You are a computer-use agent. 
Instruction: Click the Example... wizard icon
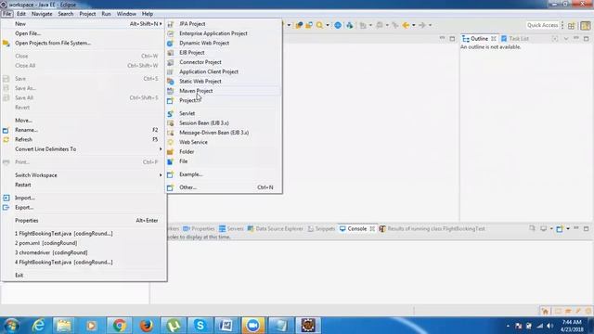(x=171, y=174)
